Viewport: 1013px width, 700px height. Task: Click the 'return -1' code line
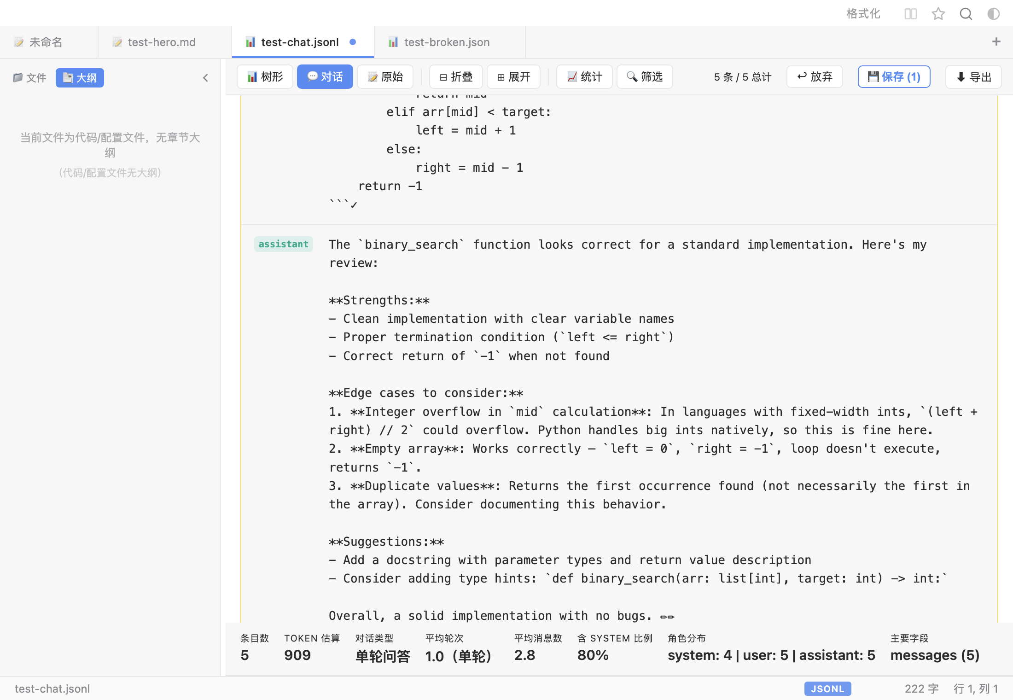click(x=390, y=186)
